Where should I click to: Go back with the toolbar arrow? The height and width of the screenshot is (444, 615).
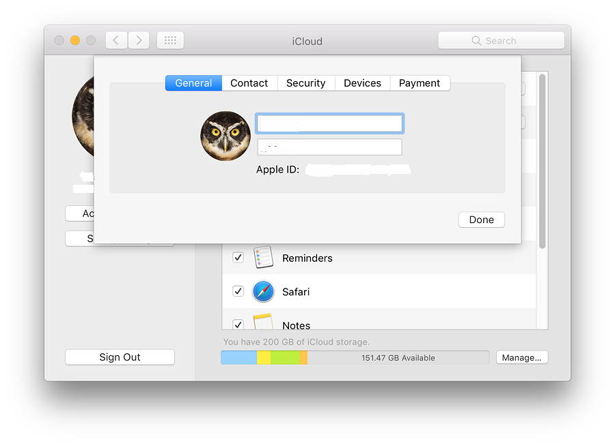(116, 40)
